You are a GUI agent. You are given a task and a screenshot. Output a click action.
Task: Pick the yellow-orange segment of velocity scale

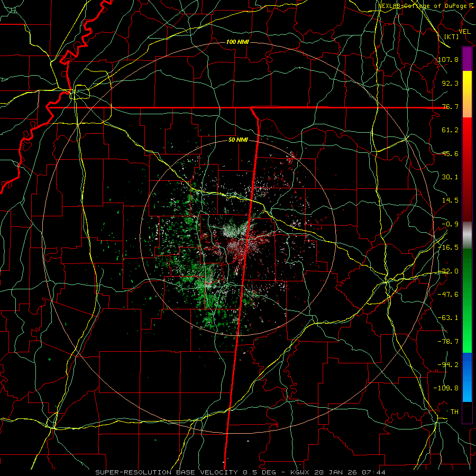467,94
